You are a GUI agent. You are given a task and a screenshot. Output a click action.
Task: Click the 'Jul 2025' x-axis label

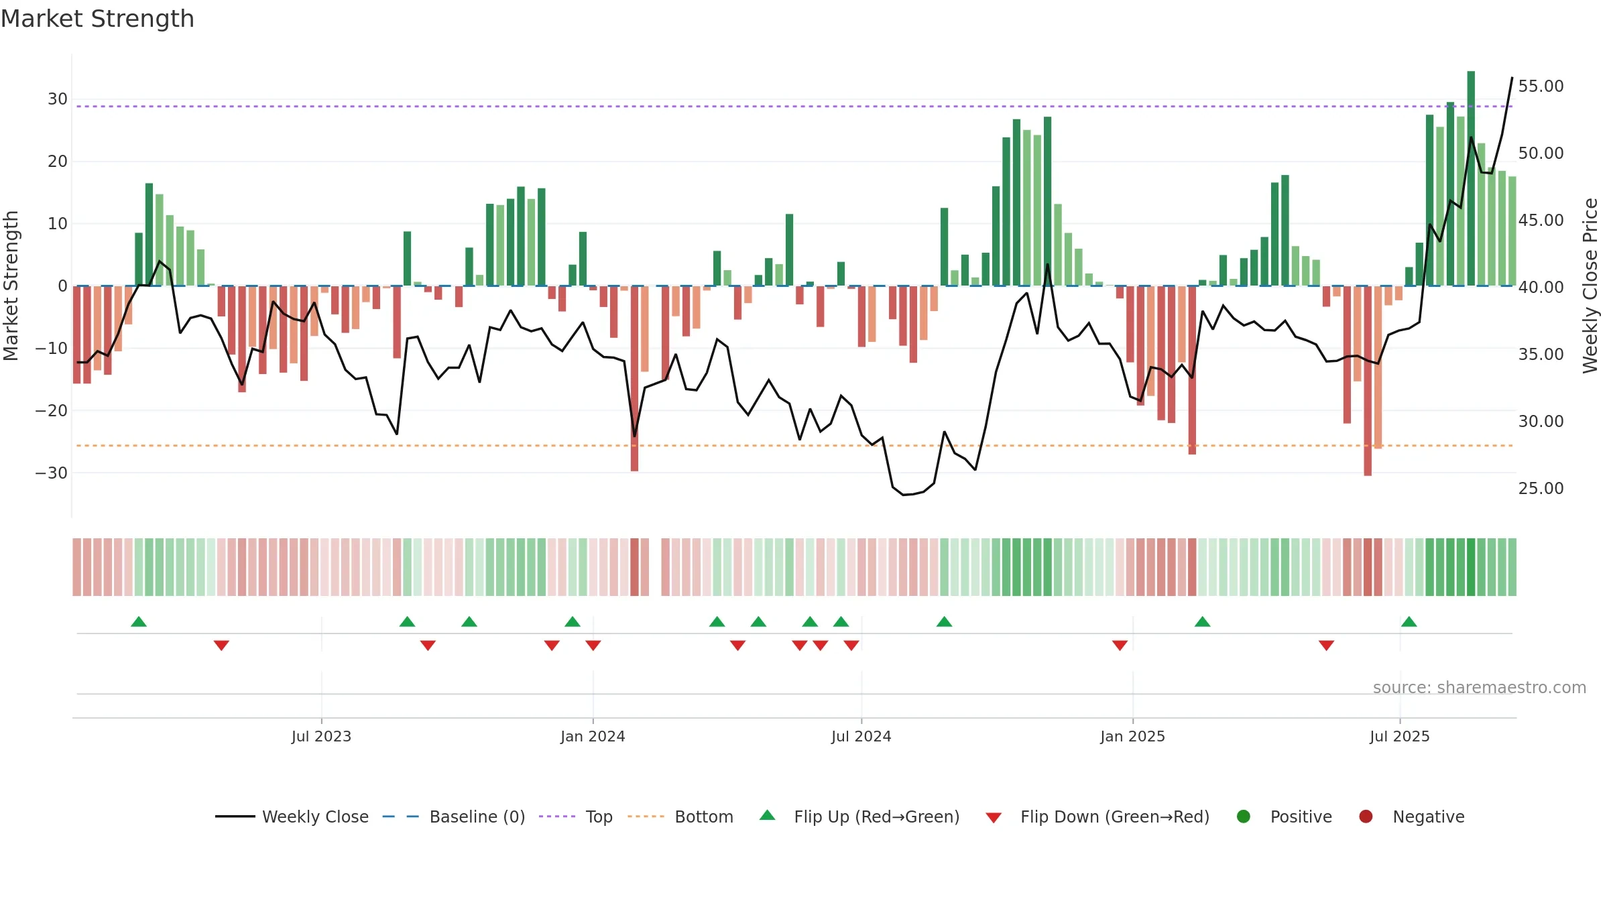pos(1400,737)
